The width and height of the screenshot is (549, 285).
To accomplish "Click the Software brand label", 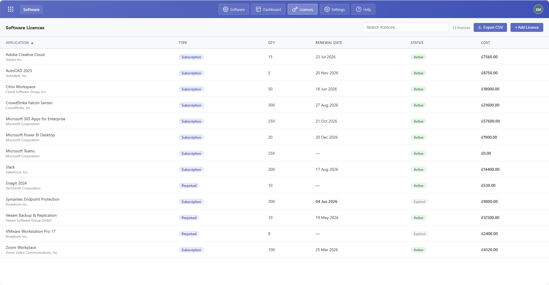I will tap(31, 9).
